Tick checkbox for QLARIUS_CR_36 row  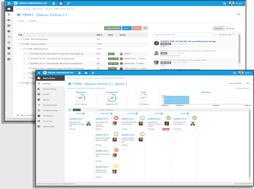(x=29, y=54)
